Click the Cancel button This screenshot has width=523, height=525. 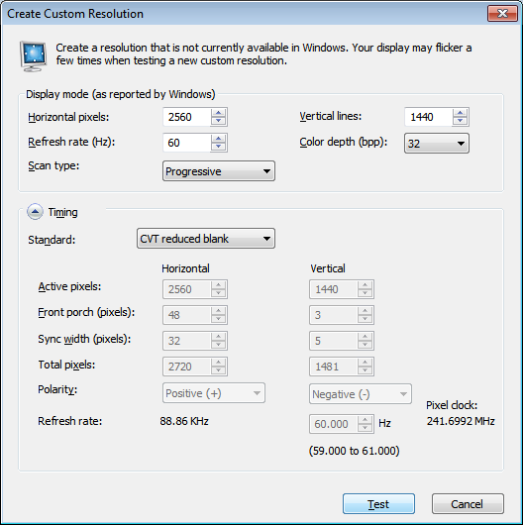[468, 503]
